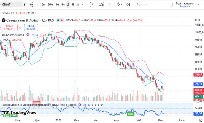Image resolution: width=204 pixels, height=123 pixels.
Task: Click the BB 20 SMA close 2 legend
Action: 13,35
